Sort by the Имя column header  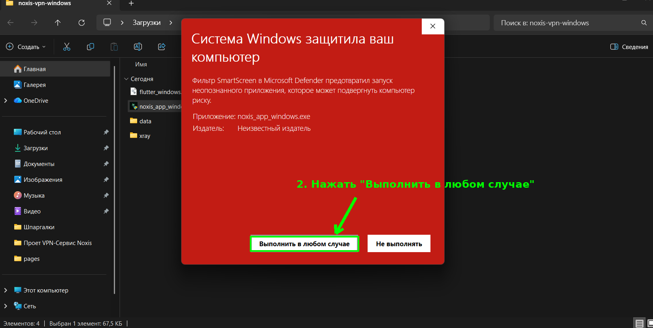pyautogui.click(x=141, y=64)
